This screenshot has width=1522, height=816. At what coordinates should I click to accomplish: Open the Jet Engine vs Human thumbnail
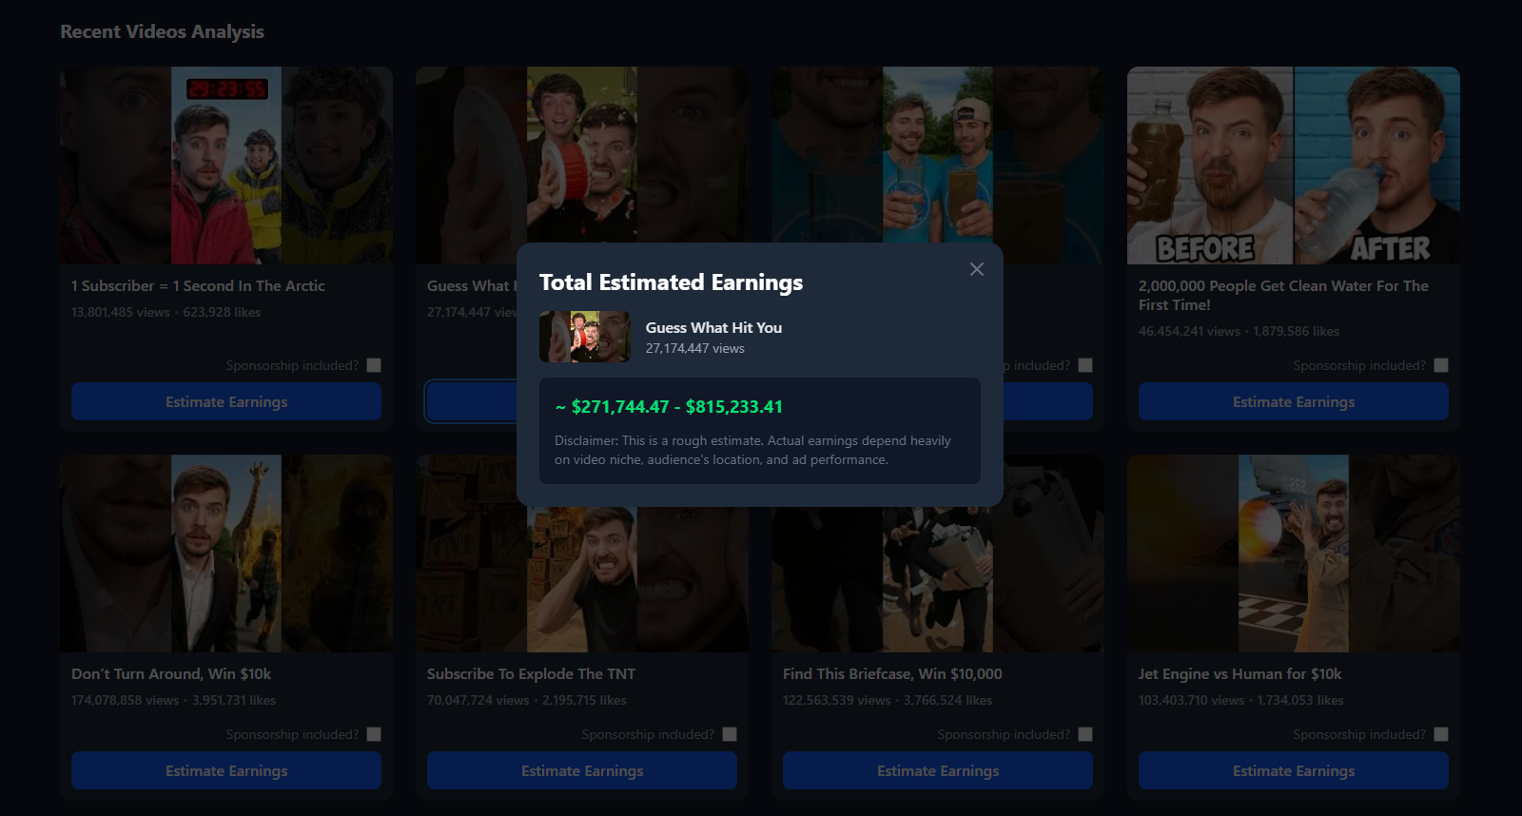(1294, 554)
